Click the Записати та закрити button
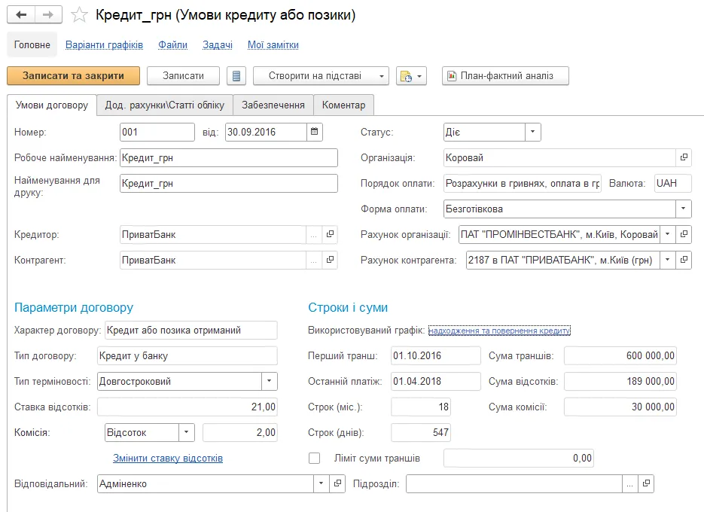704x512 pixels. tap(73, 76)
